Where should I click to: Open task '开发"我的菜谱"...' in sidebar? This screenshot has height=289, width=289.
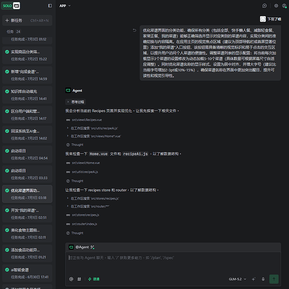(27, 214)
